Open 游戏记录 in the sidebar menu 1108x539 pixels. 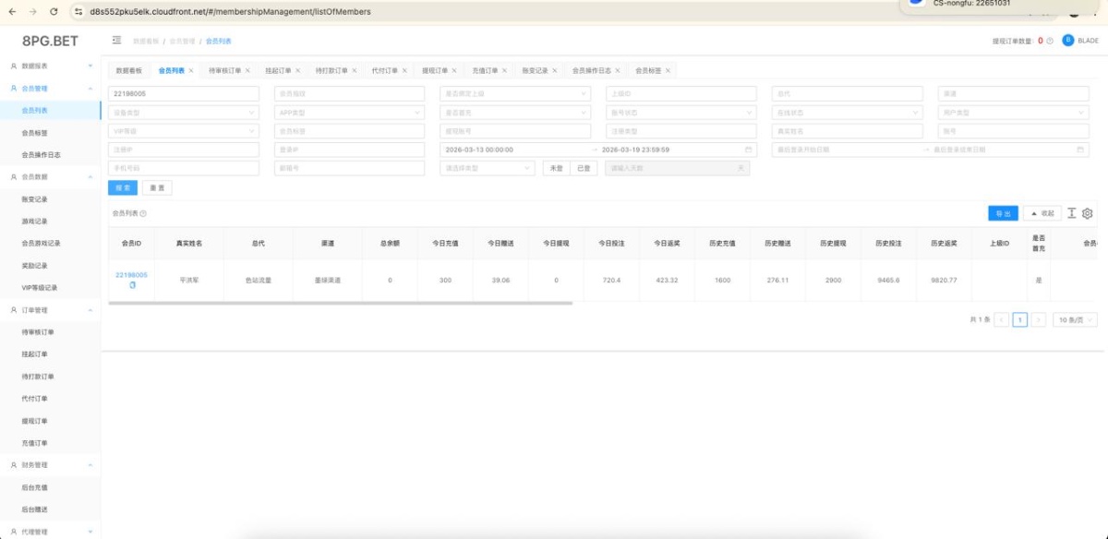tap(34, 222)
